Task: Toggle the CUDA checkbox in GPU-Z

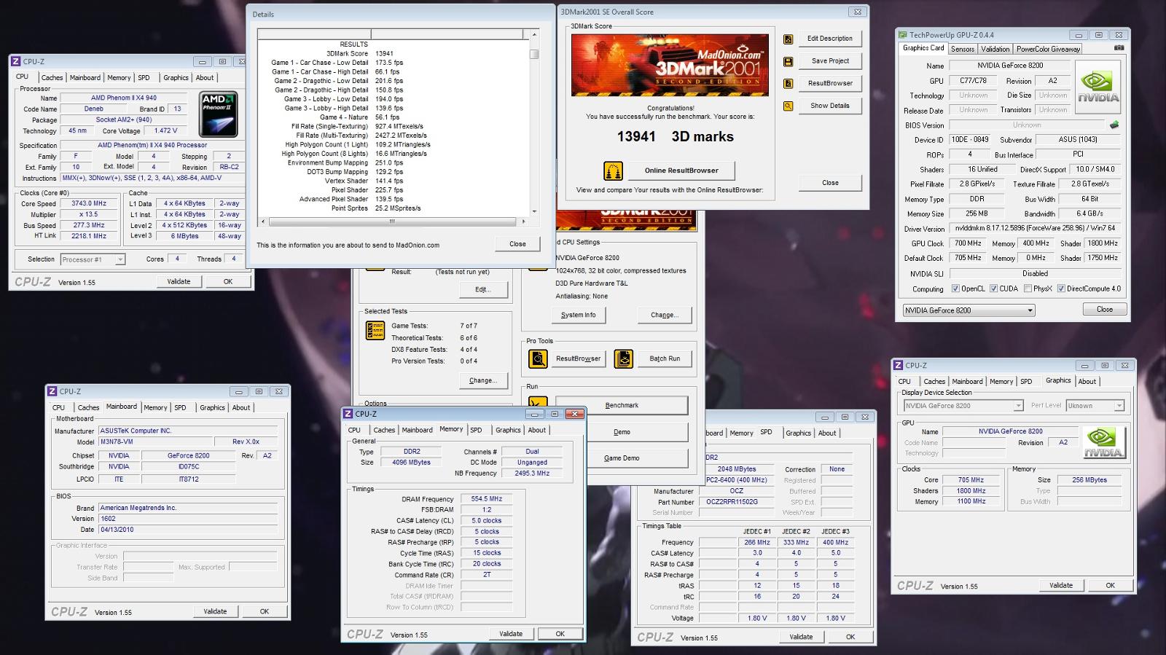Action: [993, 289]
